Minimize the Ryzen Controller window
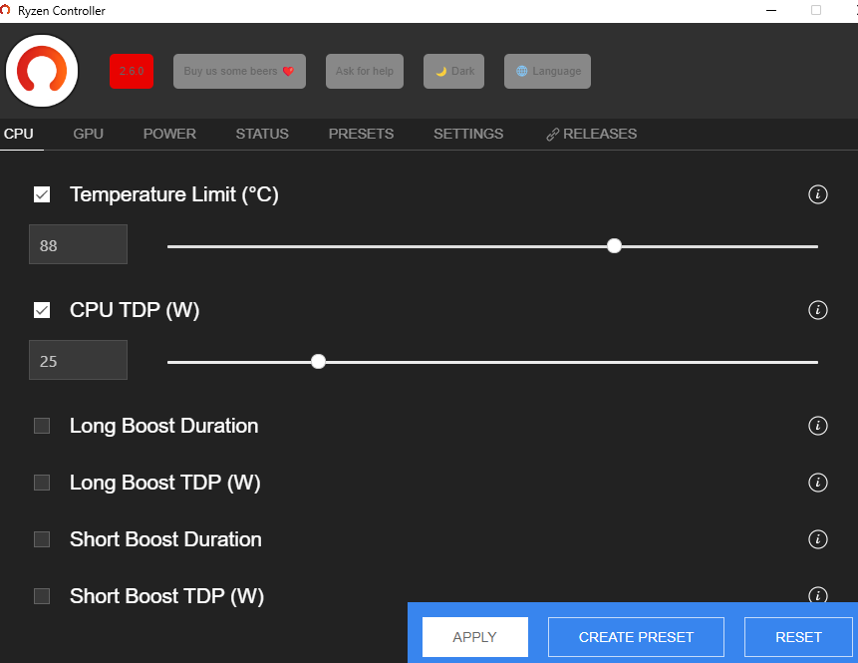This screenshot has height=663, width=858. pyautogui.click(x=771, y=10)
